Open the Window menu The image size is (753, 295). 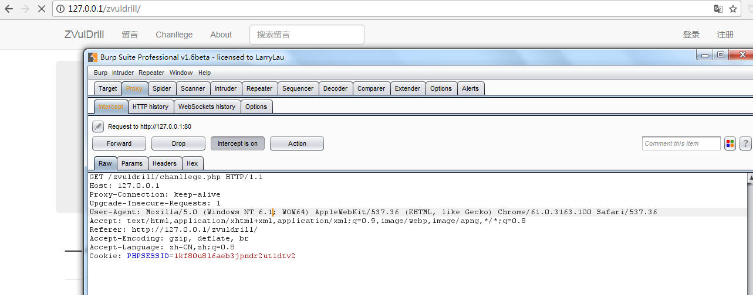[181, 73]
